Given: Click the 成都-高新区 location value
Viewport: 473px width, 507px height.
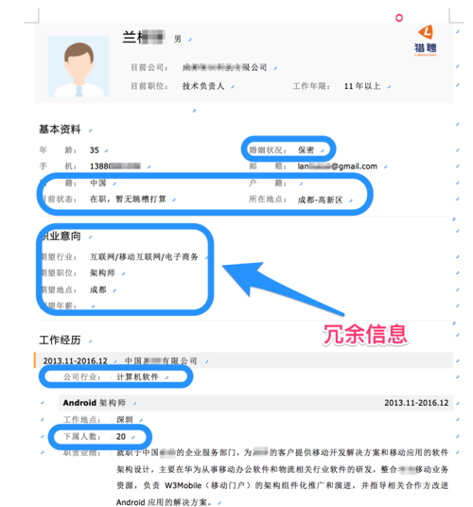Looking at the screenshot, I should [320, 200].
